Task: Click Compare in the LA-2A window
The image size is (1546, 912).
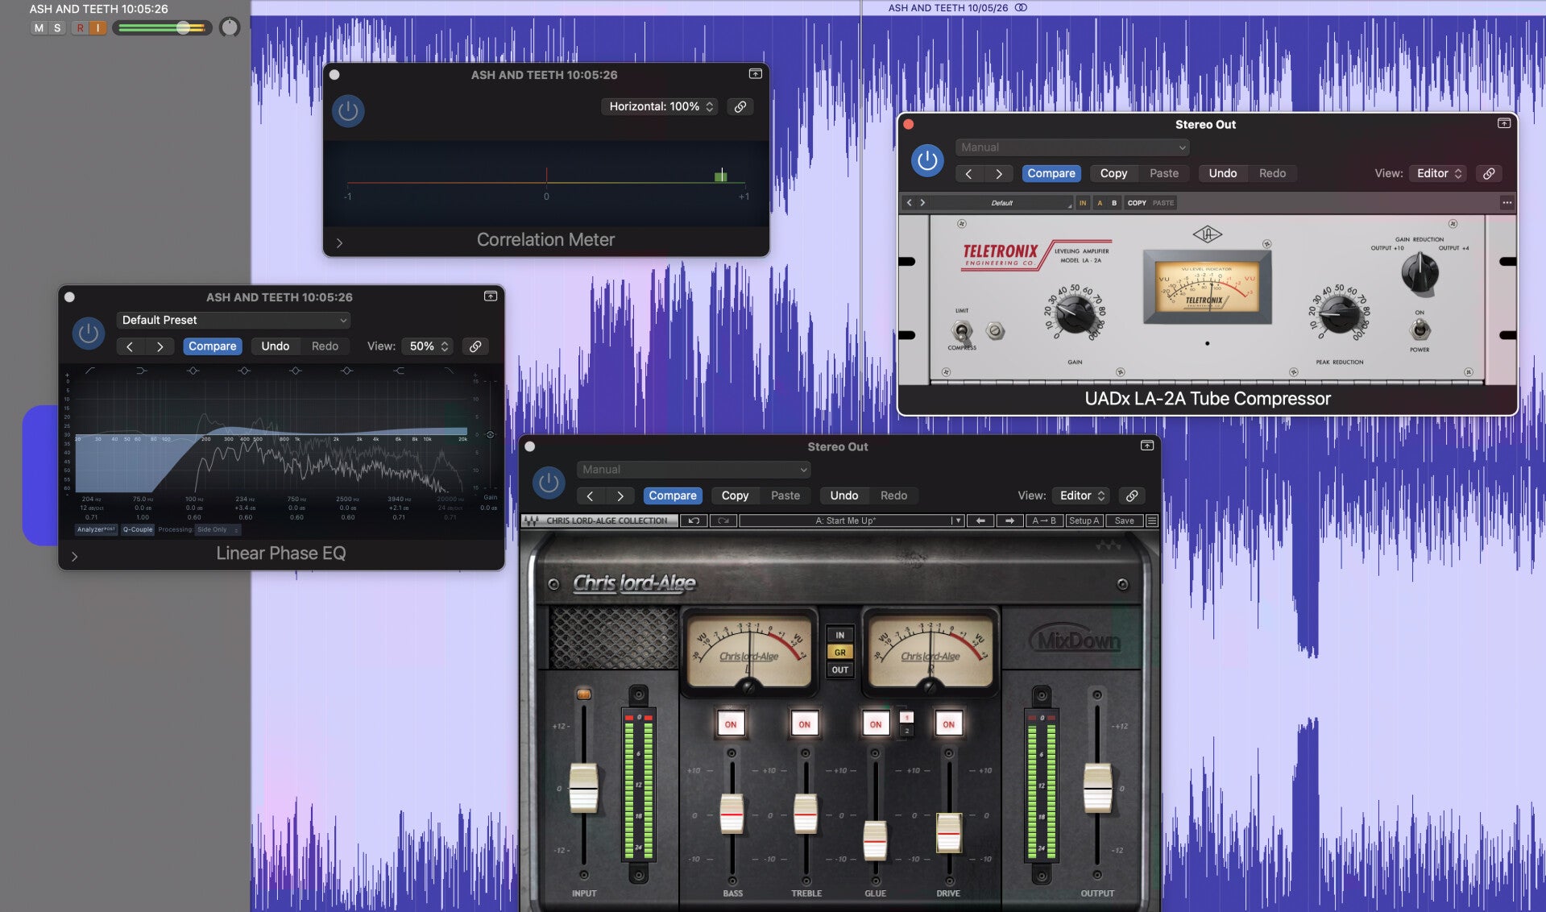Action: tap(1051, 173)
